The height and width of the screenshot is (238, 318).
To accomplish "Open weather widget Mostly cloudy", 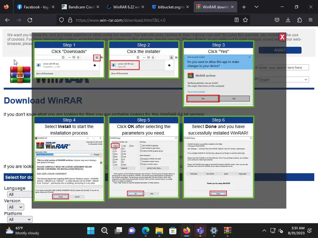I will [22, 231].
